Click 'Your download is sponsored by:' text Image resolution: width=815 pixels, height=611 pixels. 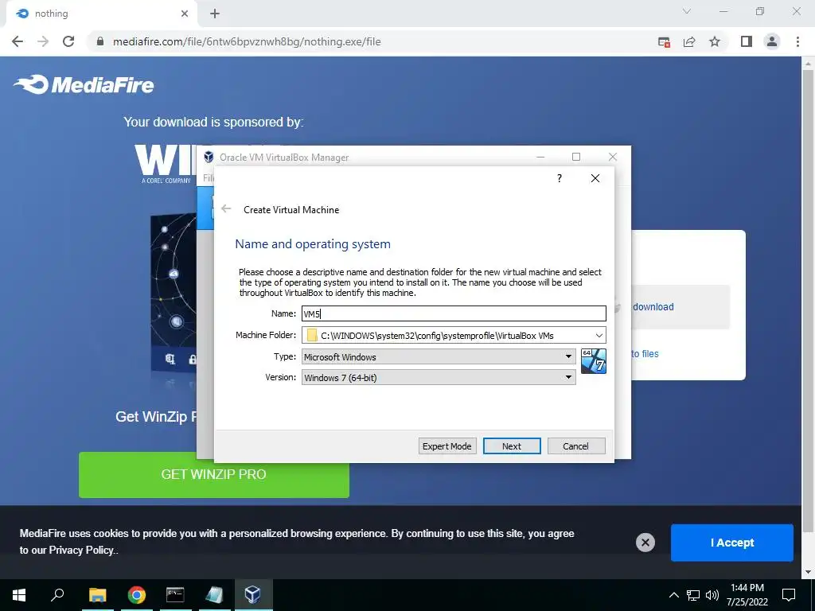tap(213, 122)
